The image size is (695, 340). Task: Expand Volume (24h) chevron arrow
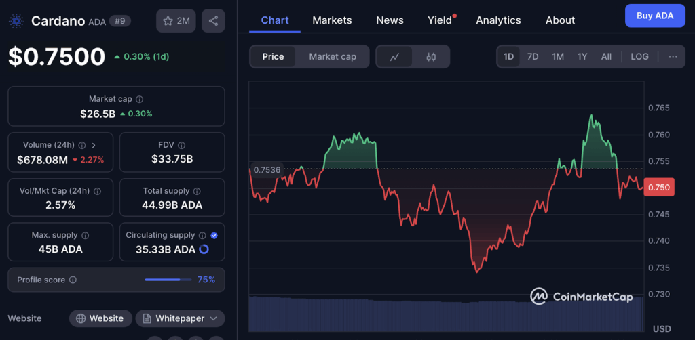(94, 145)
